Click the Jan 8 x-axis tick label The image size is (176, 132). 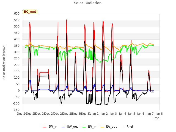(x=159, y=114)
